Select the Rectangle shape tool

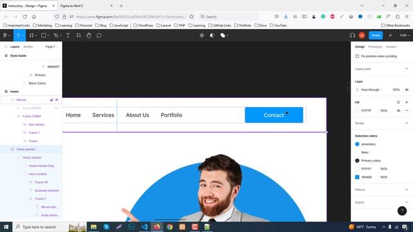[x=43, y=35]
